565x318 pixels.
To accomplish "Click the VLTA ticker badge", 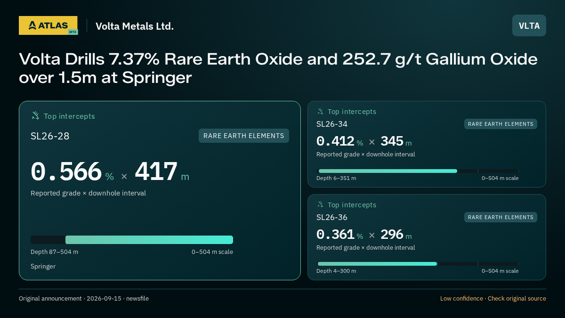I will (x=529, y=25).
